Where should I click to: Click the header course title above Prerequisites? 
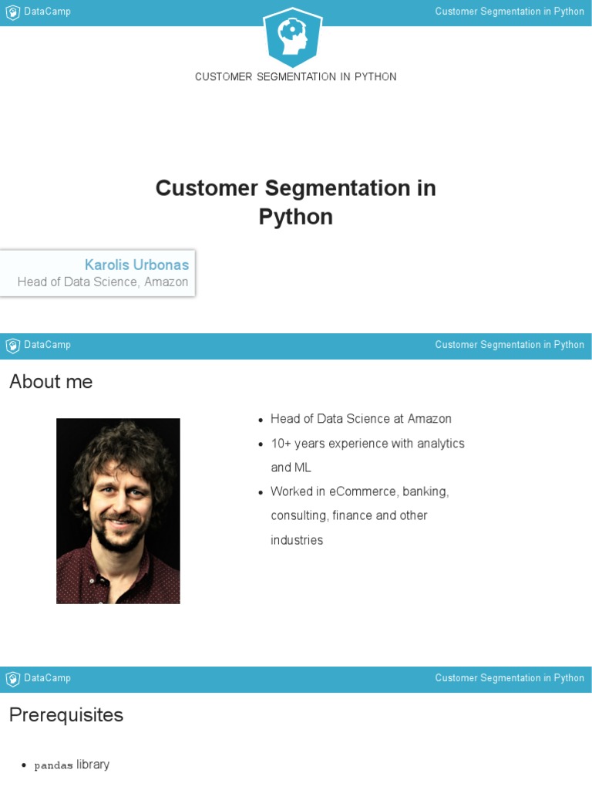pos(510,678)
